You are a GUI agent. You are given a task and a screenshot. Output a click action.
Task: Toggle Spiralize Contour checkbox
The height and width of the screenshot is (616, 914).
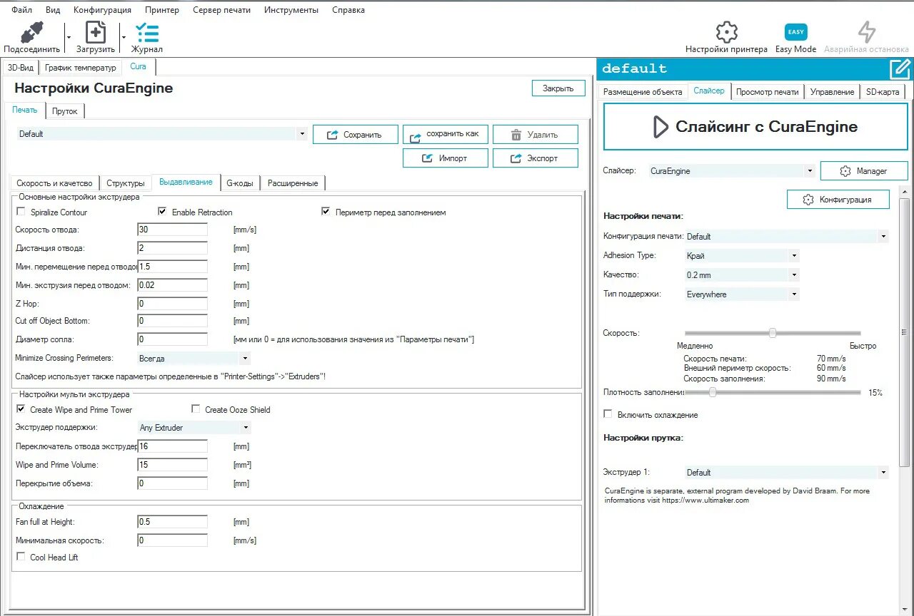click(21, 212)
